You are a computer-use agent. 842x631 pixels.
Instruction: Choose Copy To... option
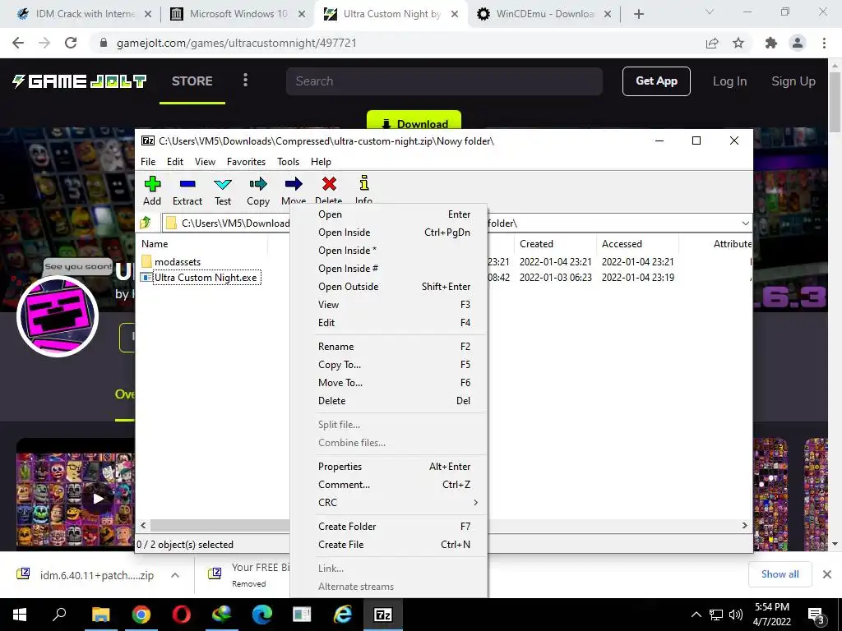pos(388,365)
